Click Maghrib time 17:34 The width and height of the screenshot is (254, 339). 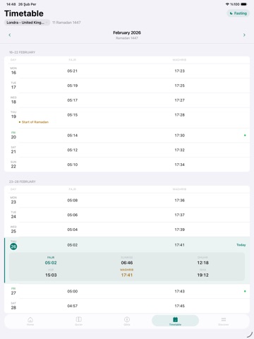click(180, 165)
